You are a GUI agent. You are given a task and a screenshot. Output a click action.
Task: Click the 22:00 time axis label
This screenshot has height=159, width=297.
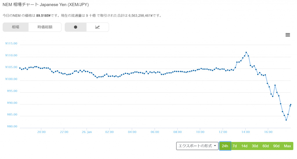pyautogui.click(x=64, y=132)
